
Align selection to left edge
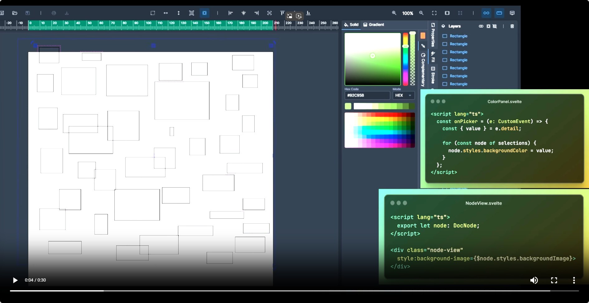(231, 13)
